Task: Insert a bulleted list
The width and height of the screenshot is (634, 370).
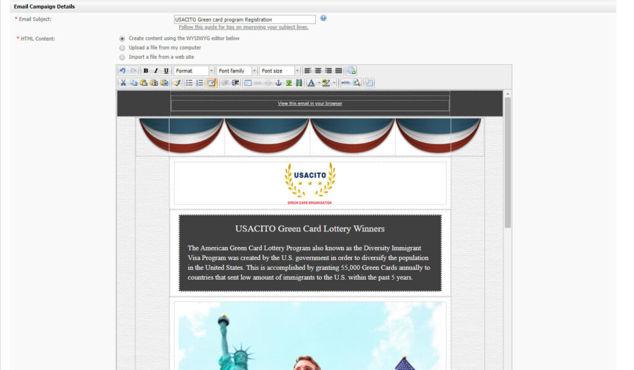Action: (189, 83)
